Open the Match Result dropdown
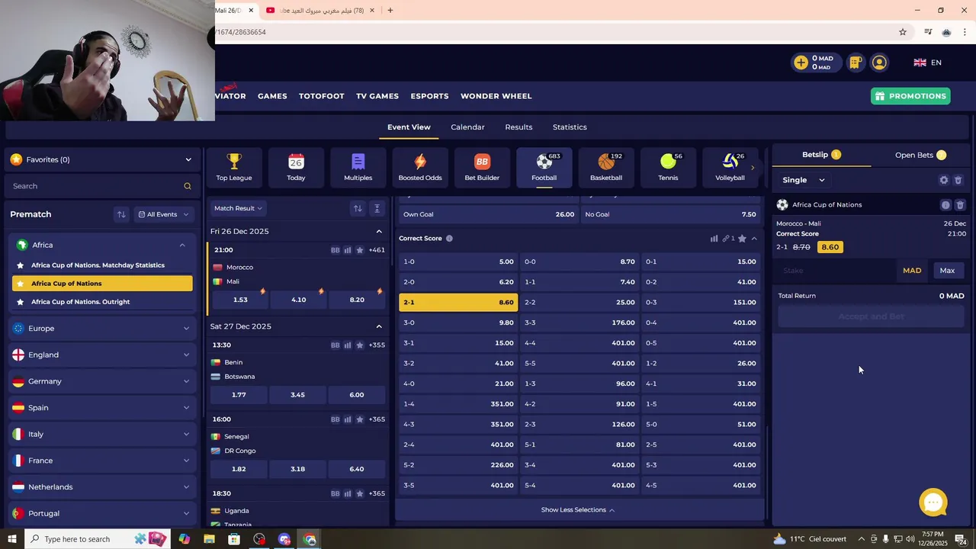Screen dimensions: 976x549 click(x=238, y=208)
